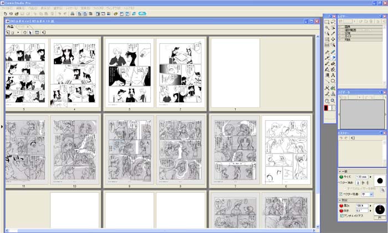Open the ヘルプ menu

pyautogui.click(x=129, y=8)
